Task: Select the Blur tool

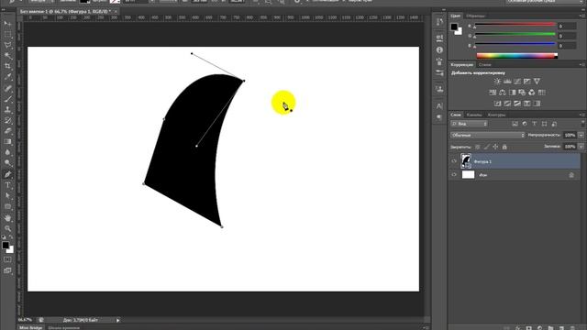Action: (x=7, y=153)
